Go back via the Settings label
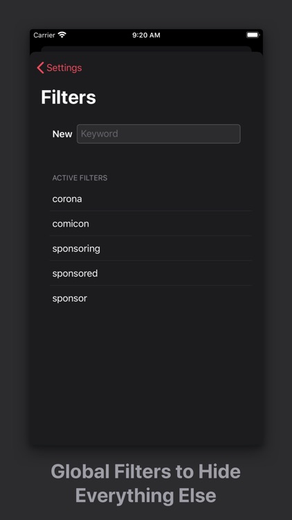The height and width of the screenshot is (520, 292). click(64, 68)
